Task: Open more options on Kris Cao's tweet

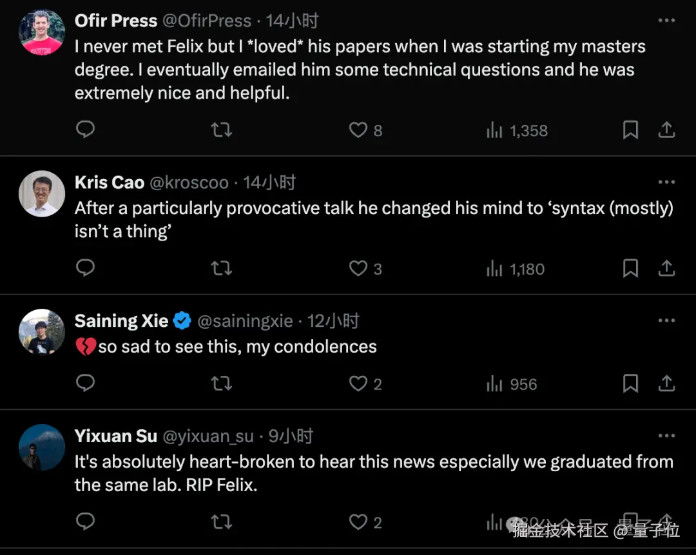Action: click(x=666, y=182)
